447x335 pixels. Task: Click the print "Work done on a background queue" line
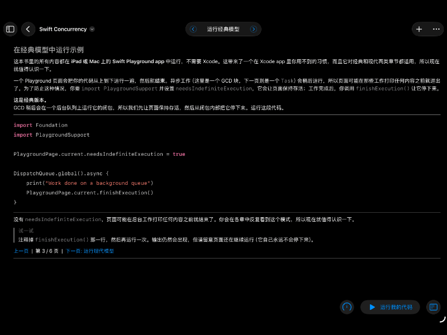point(90,183)
